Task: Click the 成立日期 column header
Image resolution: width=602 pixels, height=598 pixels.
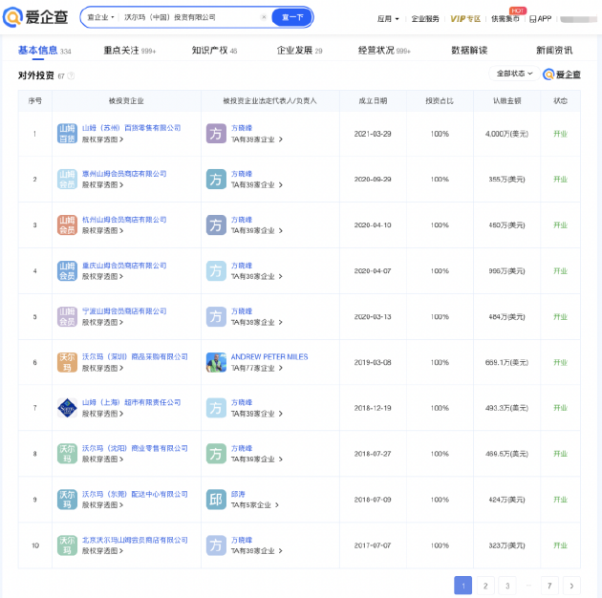Action: tap(373, 101)
